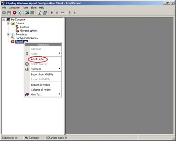The width and height of the screenshot is (176, 141).
Task: Click the reload configuration toolbar icon
Action: pos(39,13)
